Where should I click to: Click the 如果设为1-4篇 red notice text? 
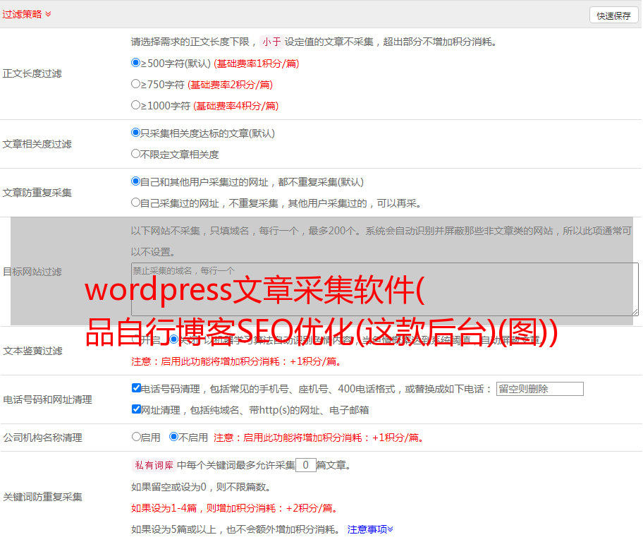(234, 508)
